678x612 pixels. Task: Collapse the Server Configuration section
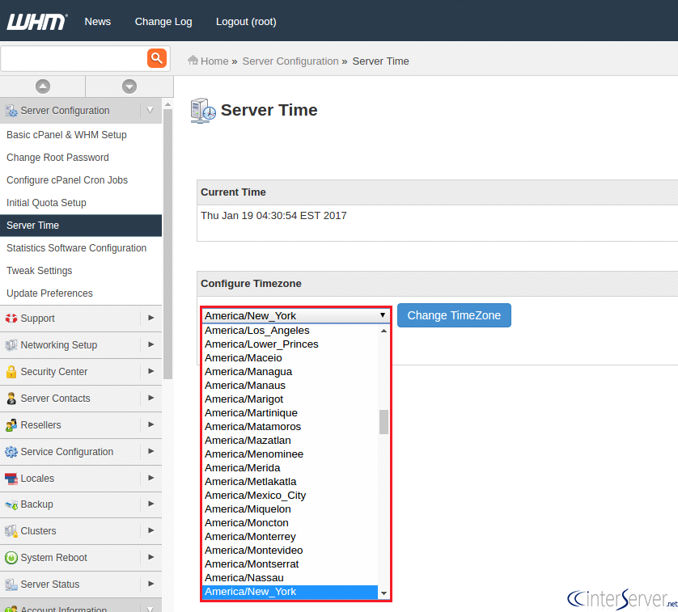[150, 110]
